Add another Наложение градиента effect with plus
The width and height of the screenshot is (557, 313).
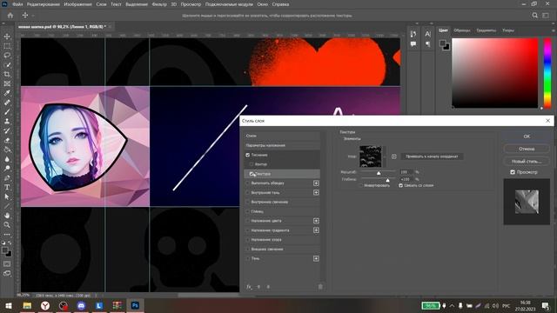point(316,230)
